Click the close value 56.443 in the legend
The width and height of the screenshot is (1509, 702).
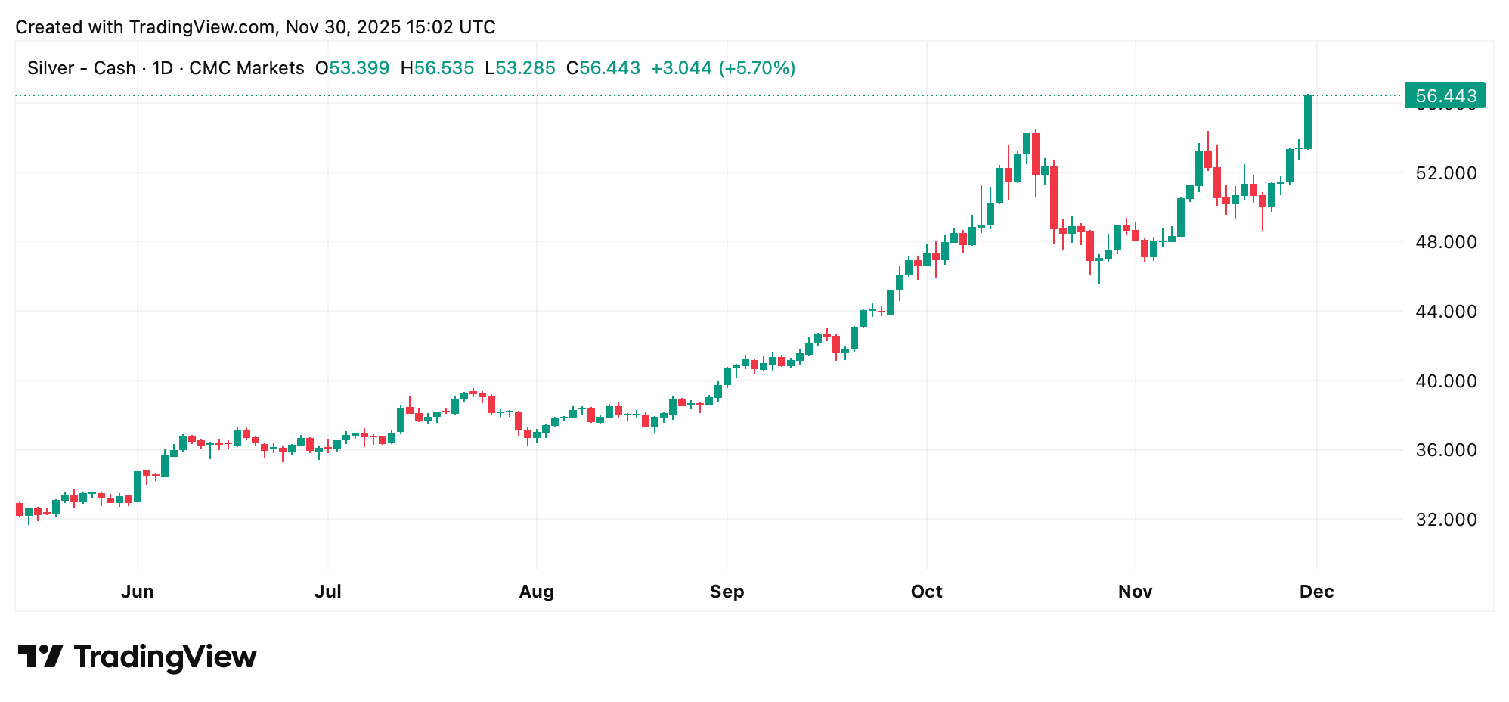click(609, 68)
